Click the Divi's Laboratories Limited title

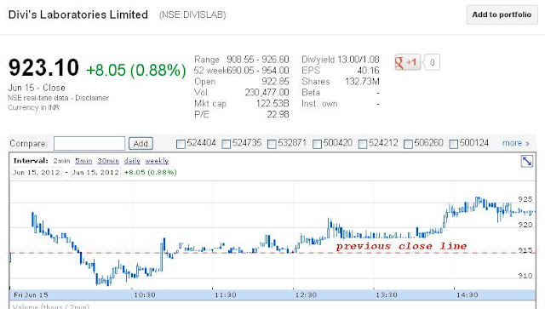pos(78,14)
